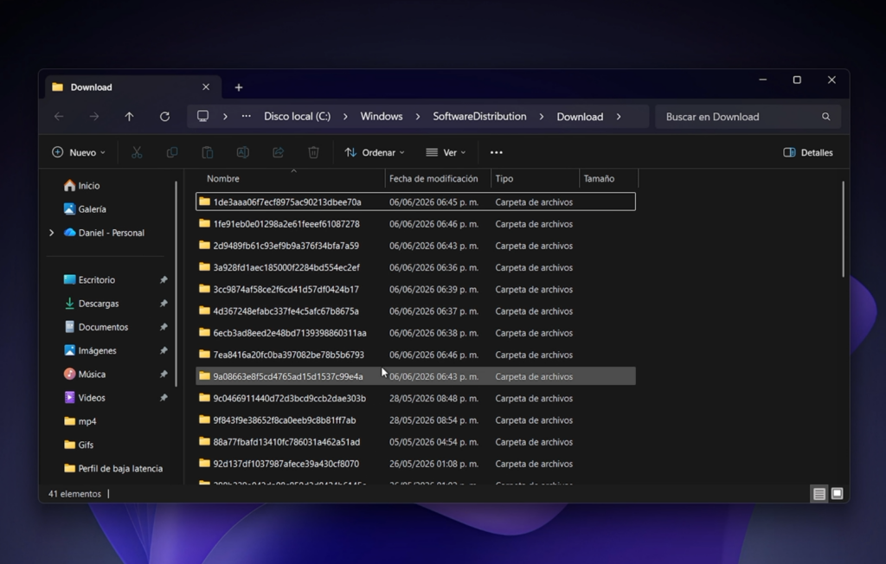The image size is (886, 564).
Task: Unpin Descargas using its pin icon
Action: pyautogui.click(x=164, y=304)
